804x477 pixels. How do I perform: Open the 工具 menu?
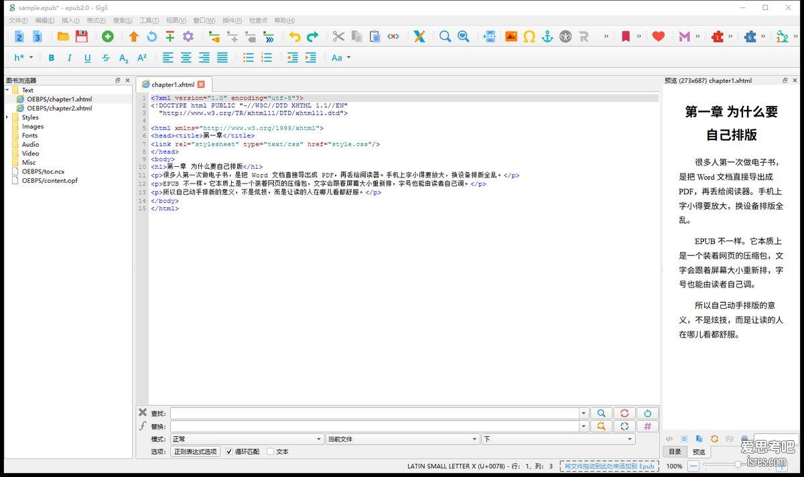(x=149, y=21)
